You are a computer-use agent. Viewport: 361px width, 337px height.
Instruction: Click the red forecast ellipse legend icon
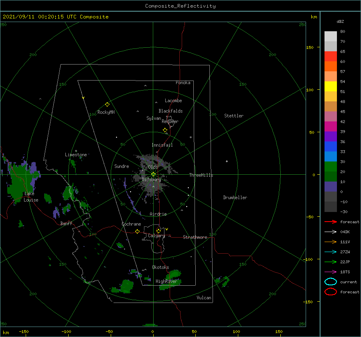click(x=331, y=292)
